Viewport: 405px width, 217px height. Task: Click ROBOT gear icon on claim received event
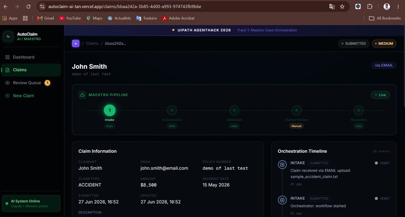[376, 163]
